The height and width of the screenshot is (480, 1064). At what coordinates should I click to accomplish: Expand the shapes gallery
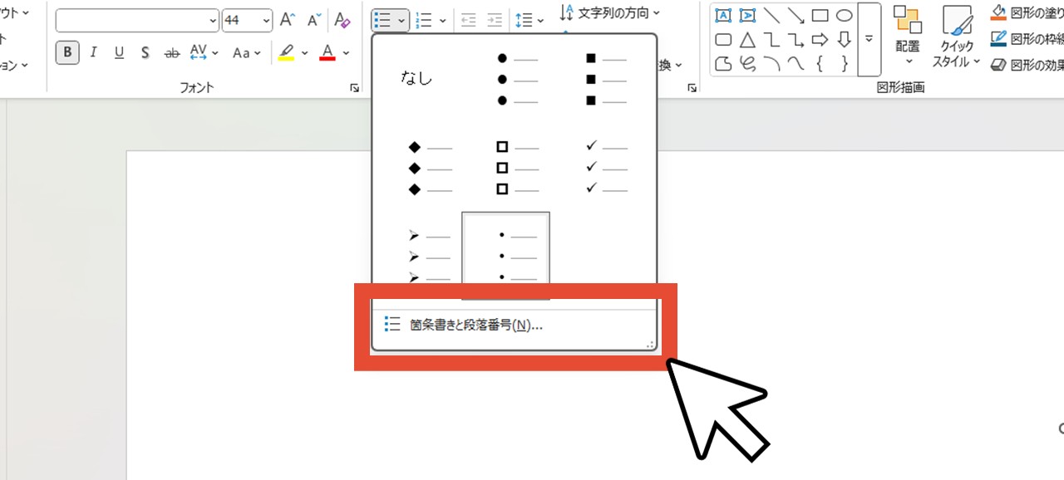pos(869,39)
